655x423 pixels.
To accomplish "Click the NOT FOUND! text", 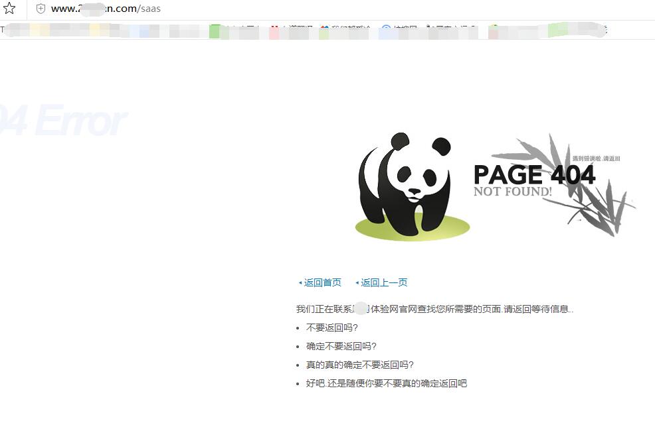I will [513, 192].
